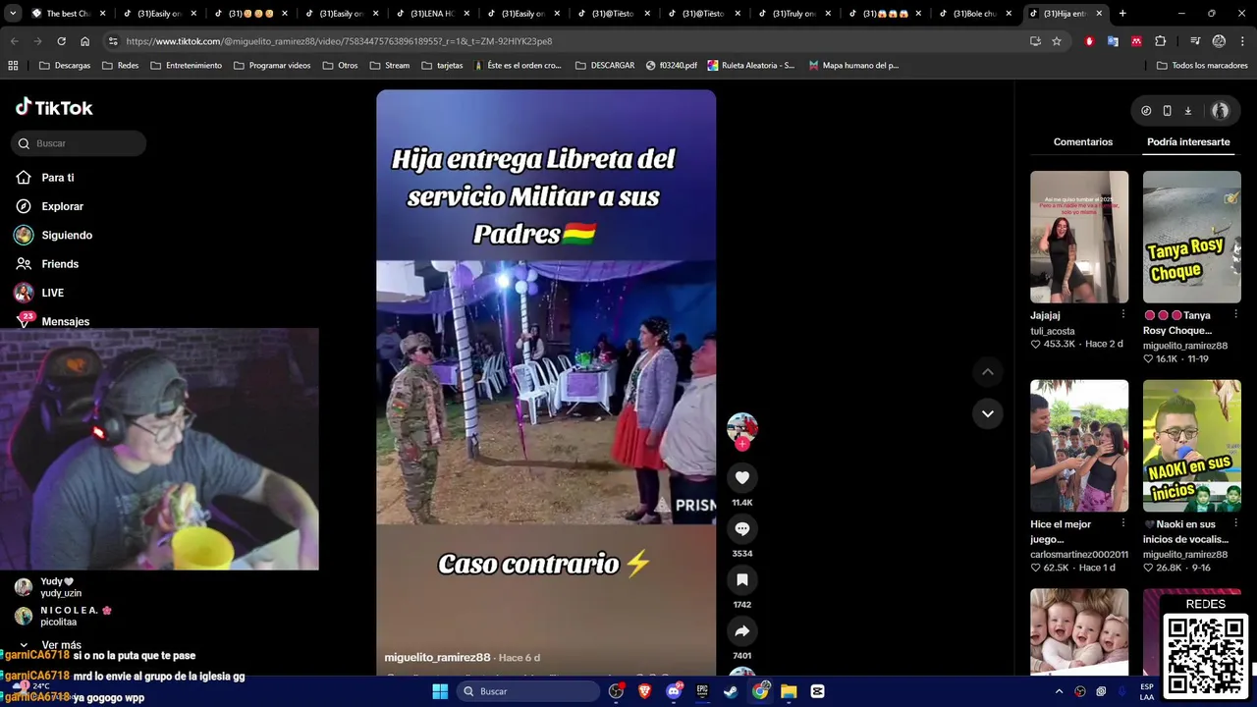Open the Programar videos bookmark folder
The image size is (1257, 707).
click(x=272, y=66)
